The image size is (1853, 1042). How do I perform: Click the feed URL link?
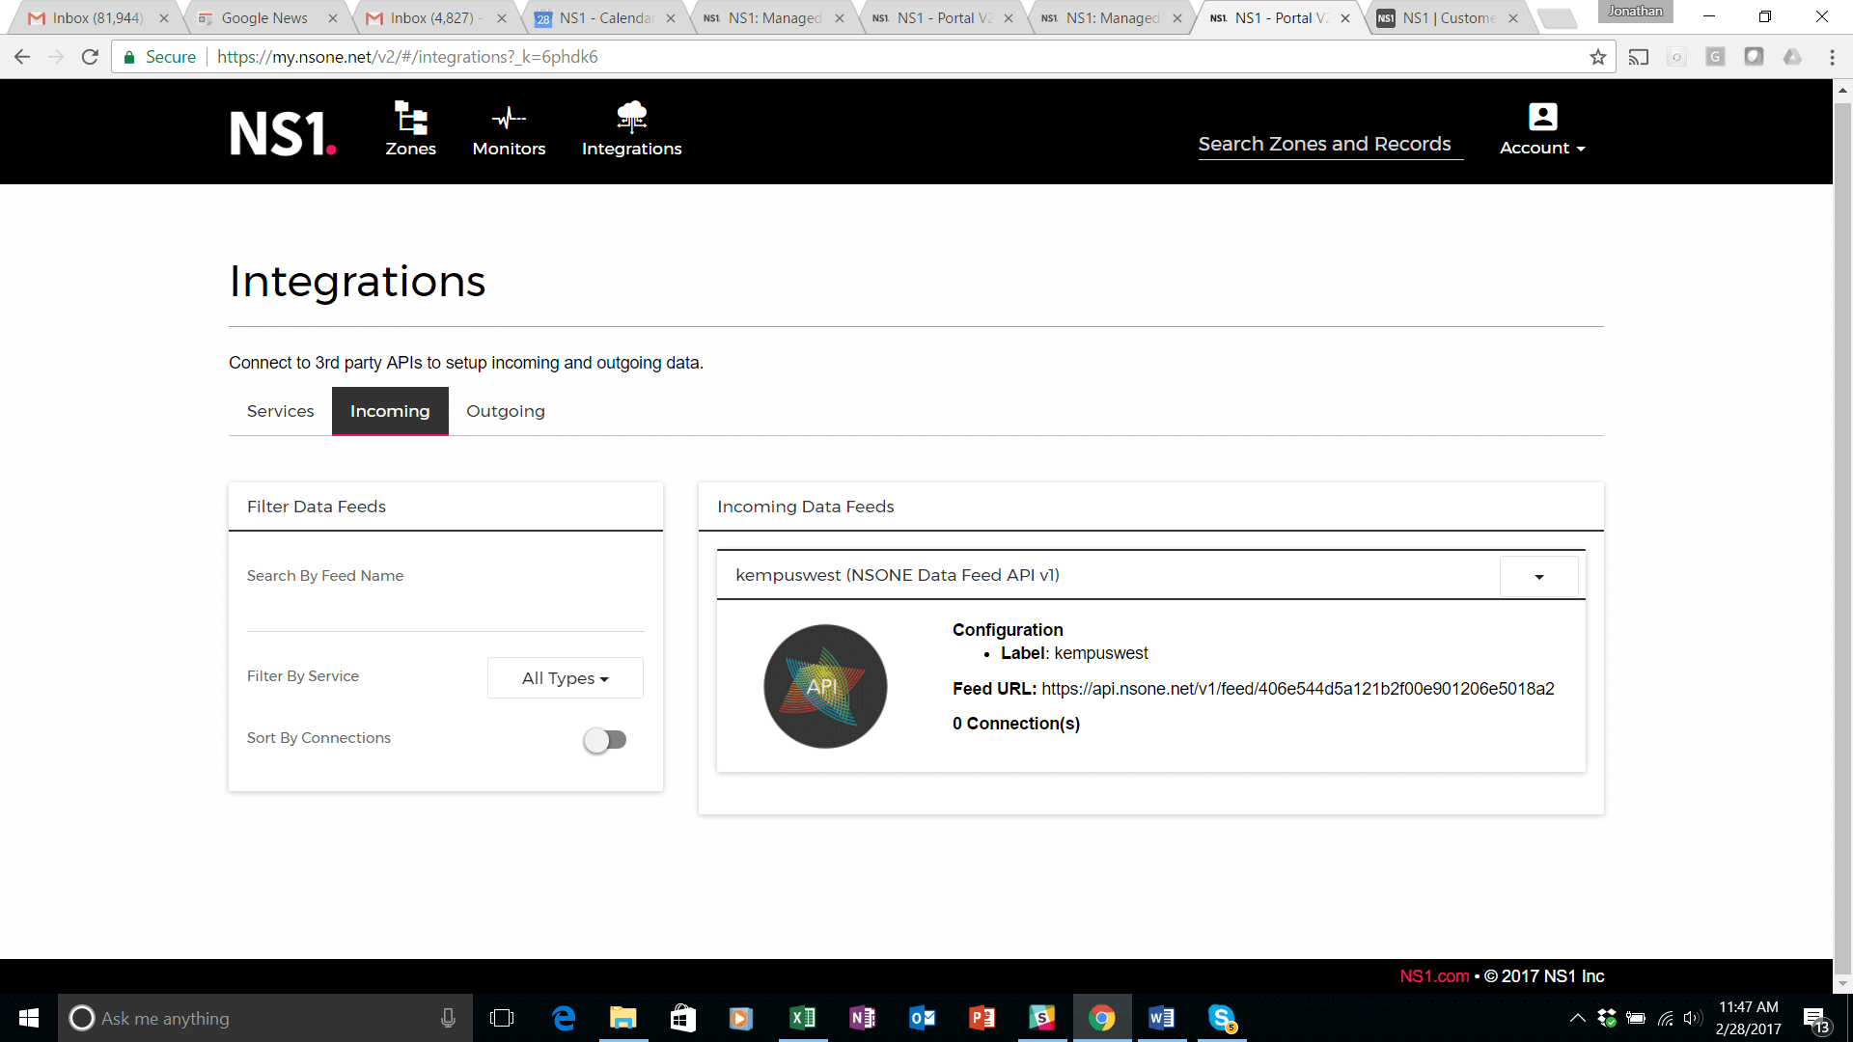tap(1297, 689)
